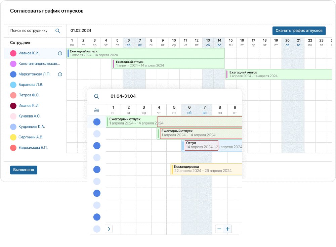Focus the Поиск по сотруднику field
The image size is (336, 247).
[35, 31]
